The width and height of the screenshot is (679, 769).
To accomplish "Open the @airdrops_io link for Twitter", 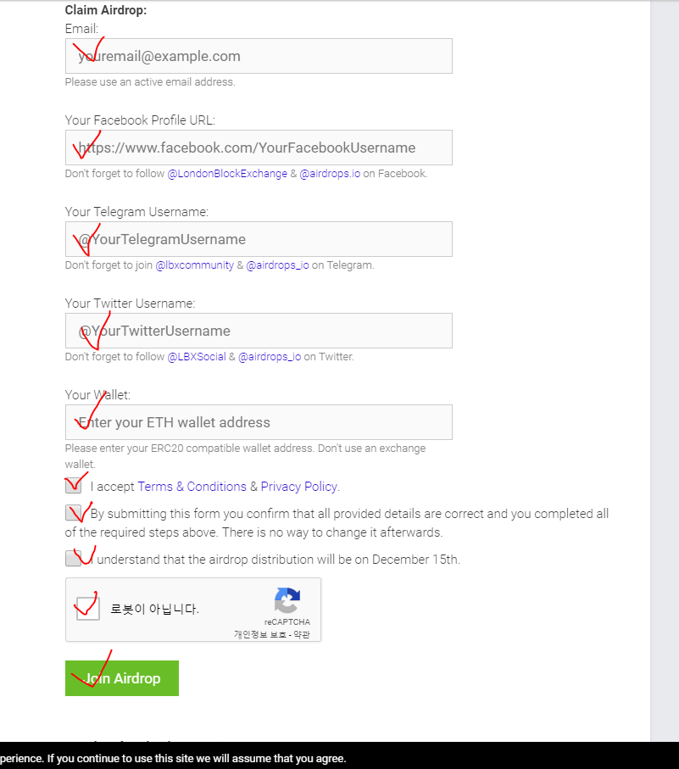I will [x=270, y=357].
